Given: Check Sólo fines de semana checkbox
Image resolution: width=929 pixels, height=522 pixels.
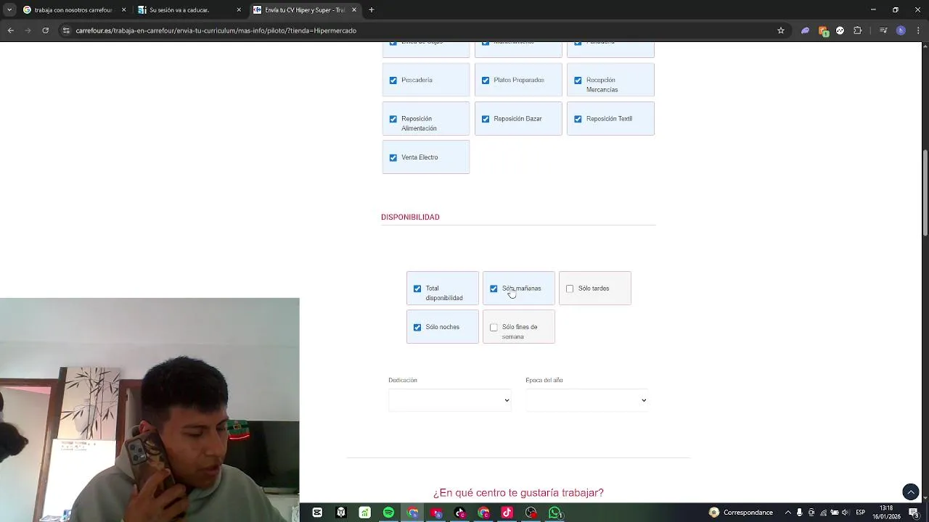Looking at the screenshot, I should click(494, 327).
